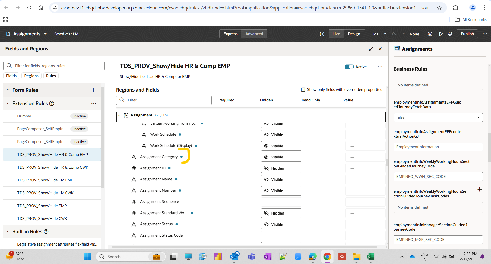
Task: Open Extension Rules ellipsis menu
Action: pyautogui.click(x=94, y=103)
